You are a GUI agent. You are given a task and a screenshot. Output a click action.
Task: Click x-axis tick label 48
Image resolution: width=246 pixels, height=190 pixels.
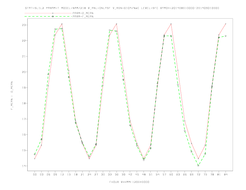144,174
